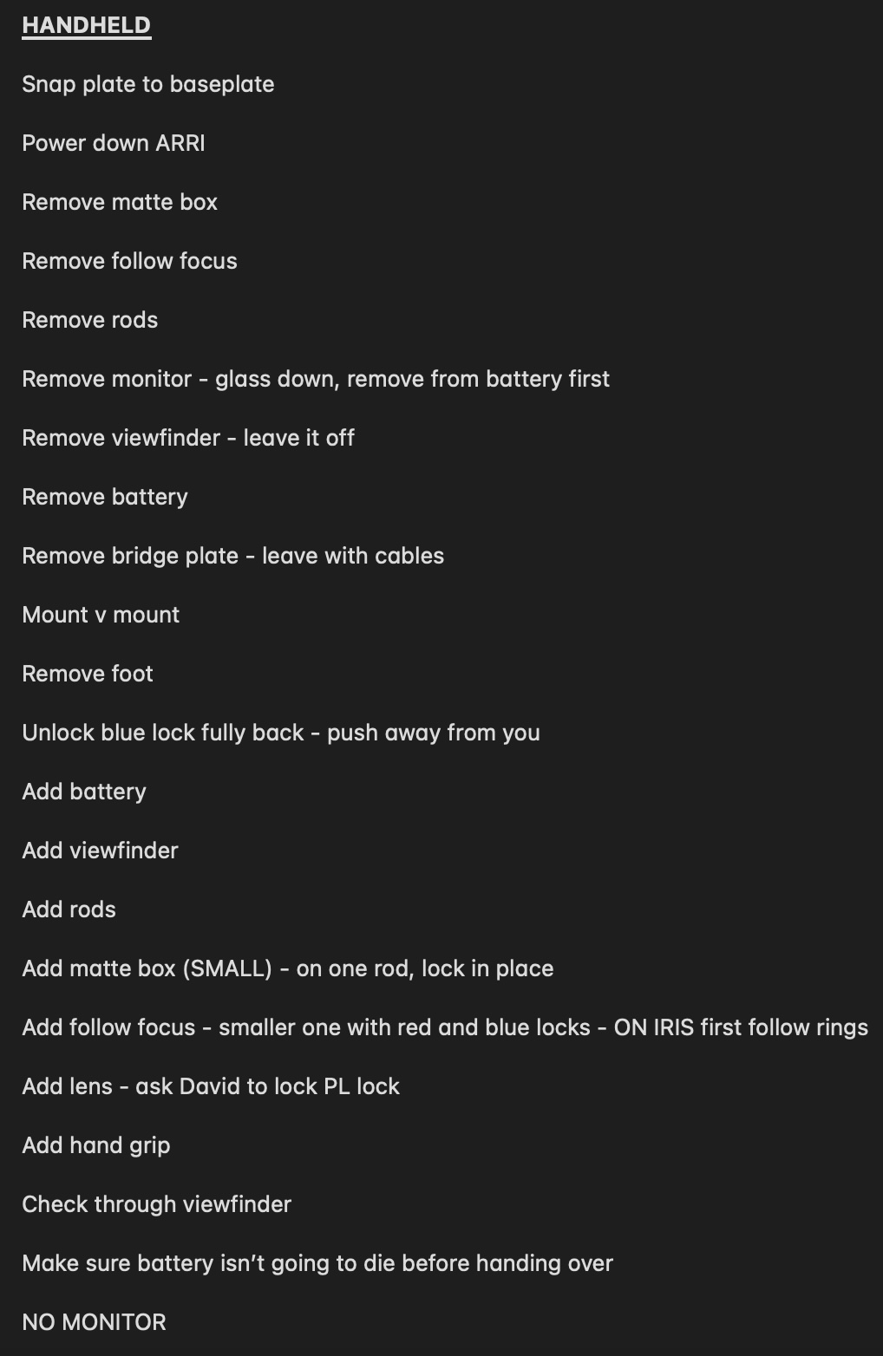Image resolution: width=883 pixels, height=1356 pixels.
Task: Click the 'NO MONITOR' line
Action: (x=94, y=1322)
